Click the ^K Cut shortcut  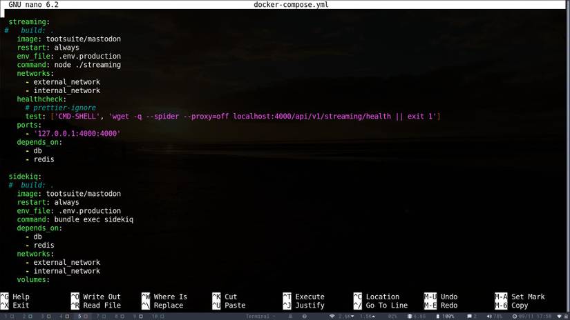tap(225, 297)
